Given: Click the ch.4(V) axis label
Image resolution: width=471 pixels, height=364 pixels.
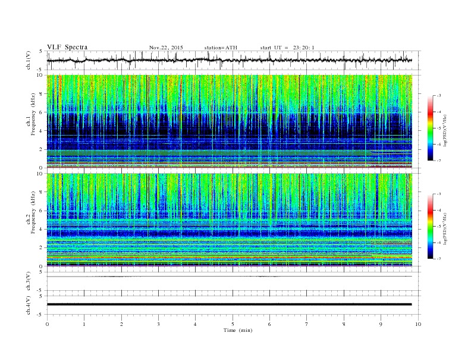Looking at the screenshot, I should [29, 305].
